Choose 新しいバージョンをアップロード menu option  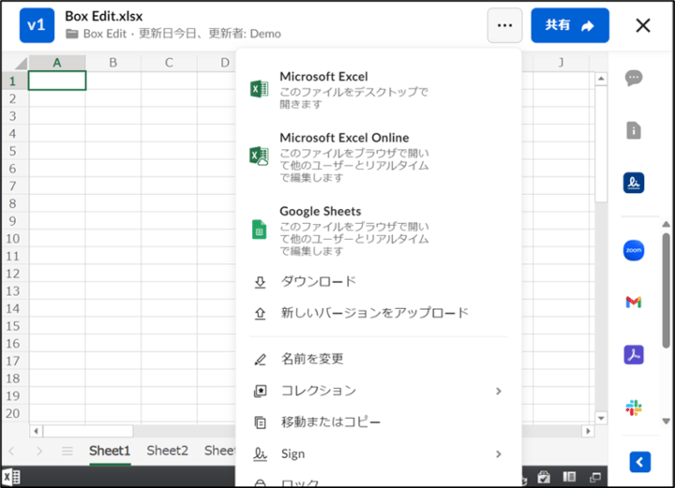(374, 313)
